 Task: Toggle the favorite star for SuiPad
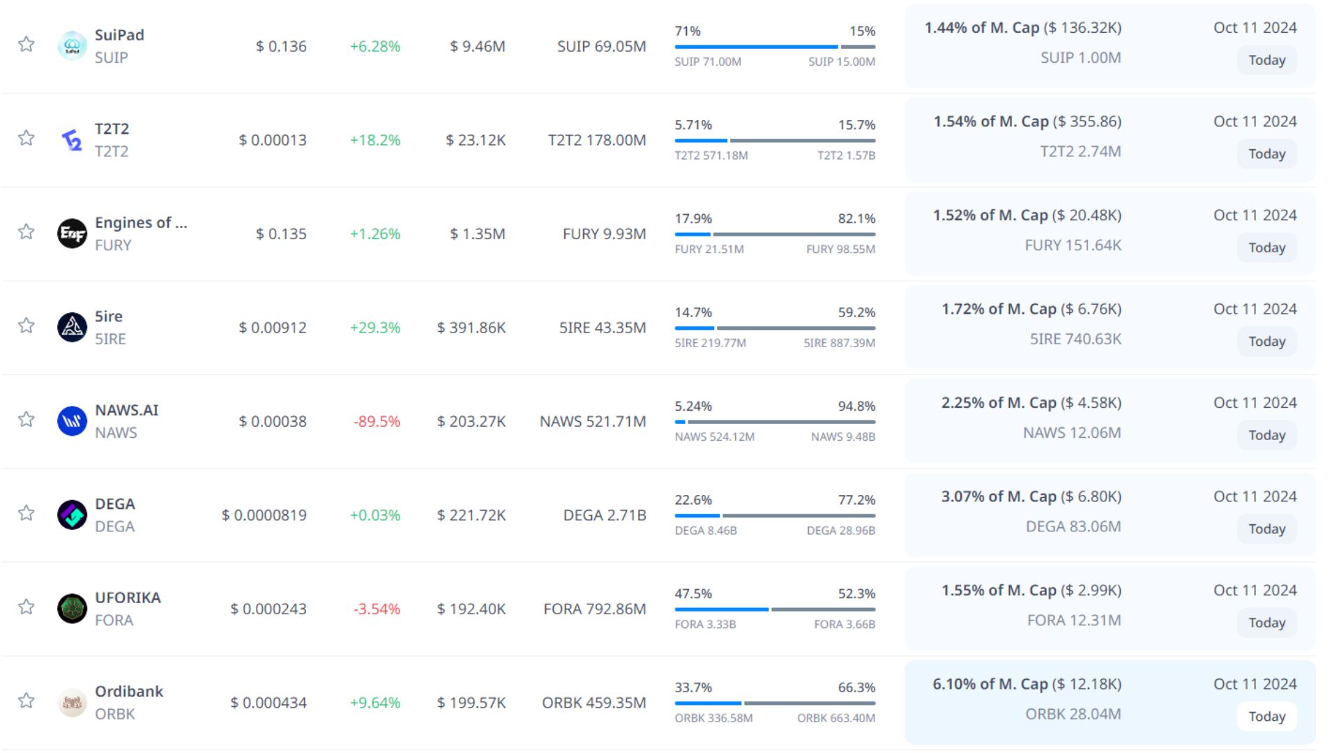click(27, 45)
